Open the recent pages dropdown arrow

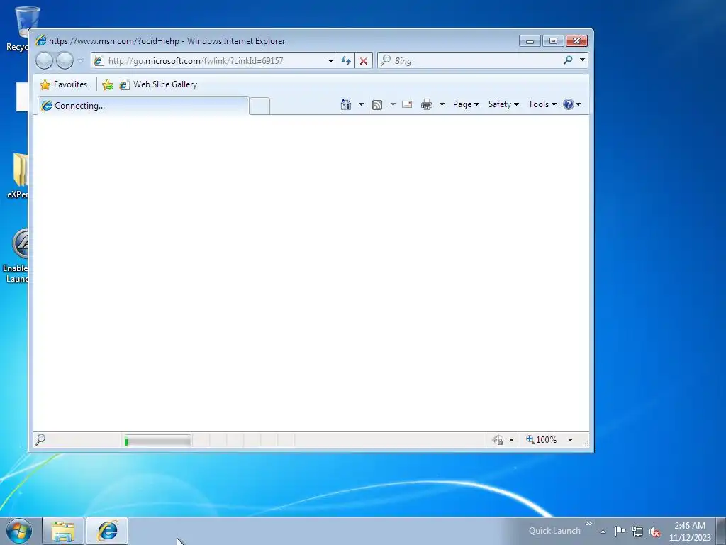point(81,61)
